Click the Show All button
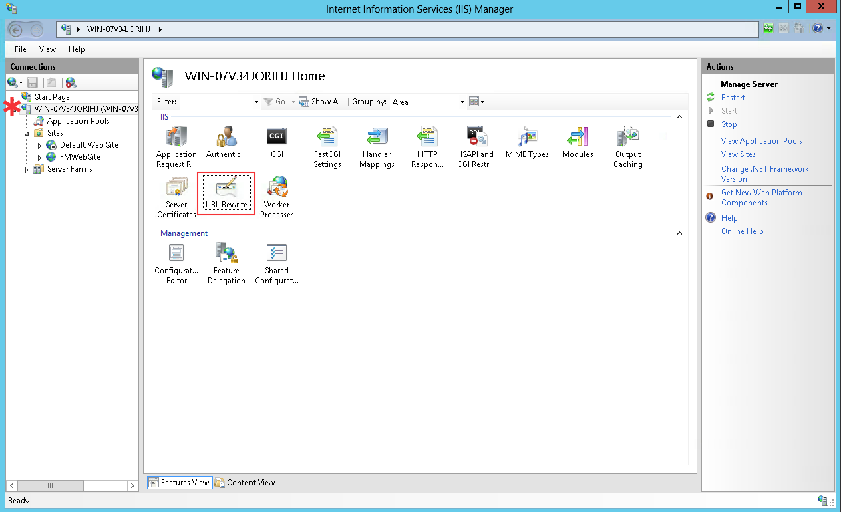Image resolution: width=841 pixels, height=512 pixels. [321, 102]
